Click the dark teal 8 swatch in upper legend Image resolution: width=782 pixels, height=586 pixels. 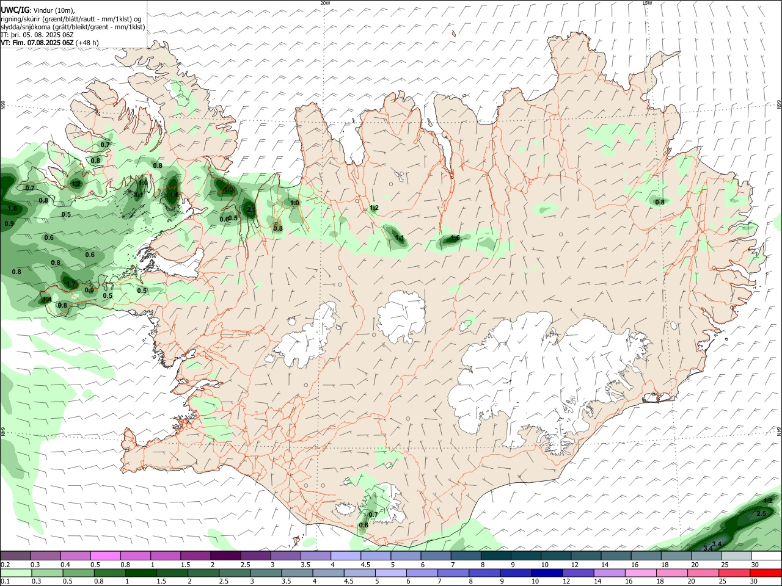pos(495,555)
